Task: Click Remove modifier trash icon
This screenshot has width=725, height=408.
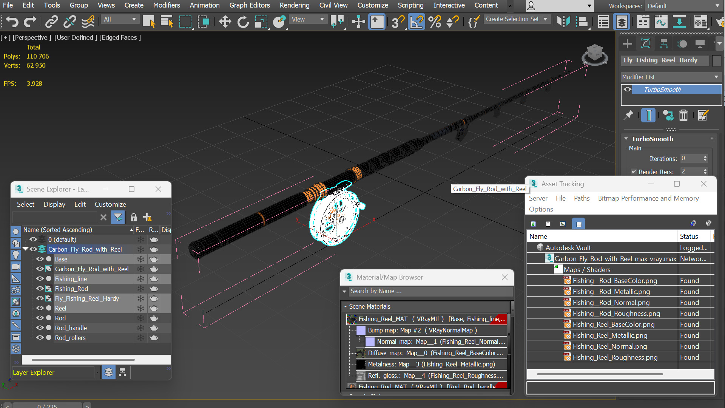Action: (683, 115)
